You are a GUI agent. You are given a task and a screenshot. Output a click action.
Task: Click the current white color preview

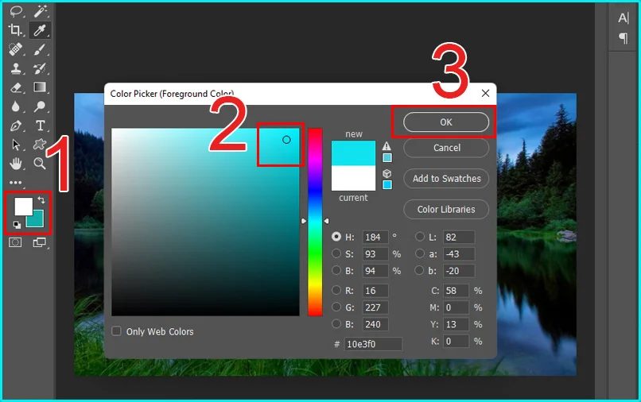pos(353,178)
